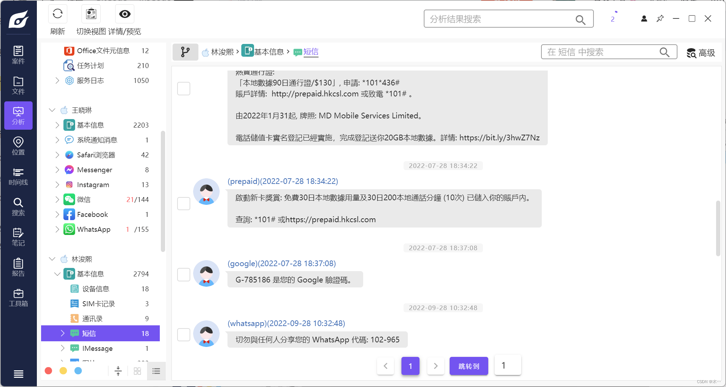
Task: Expand the 微信 WeChat tree node
Action: (x=57, y=200)
